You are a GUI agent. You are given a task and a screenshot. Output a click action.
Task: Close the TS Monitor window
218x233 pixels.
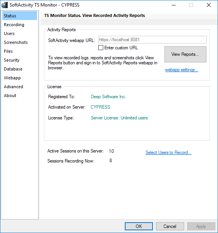click(x=209, y=5)
